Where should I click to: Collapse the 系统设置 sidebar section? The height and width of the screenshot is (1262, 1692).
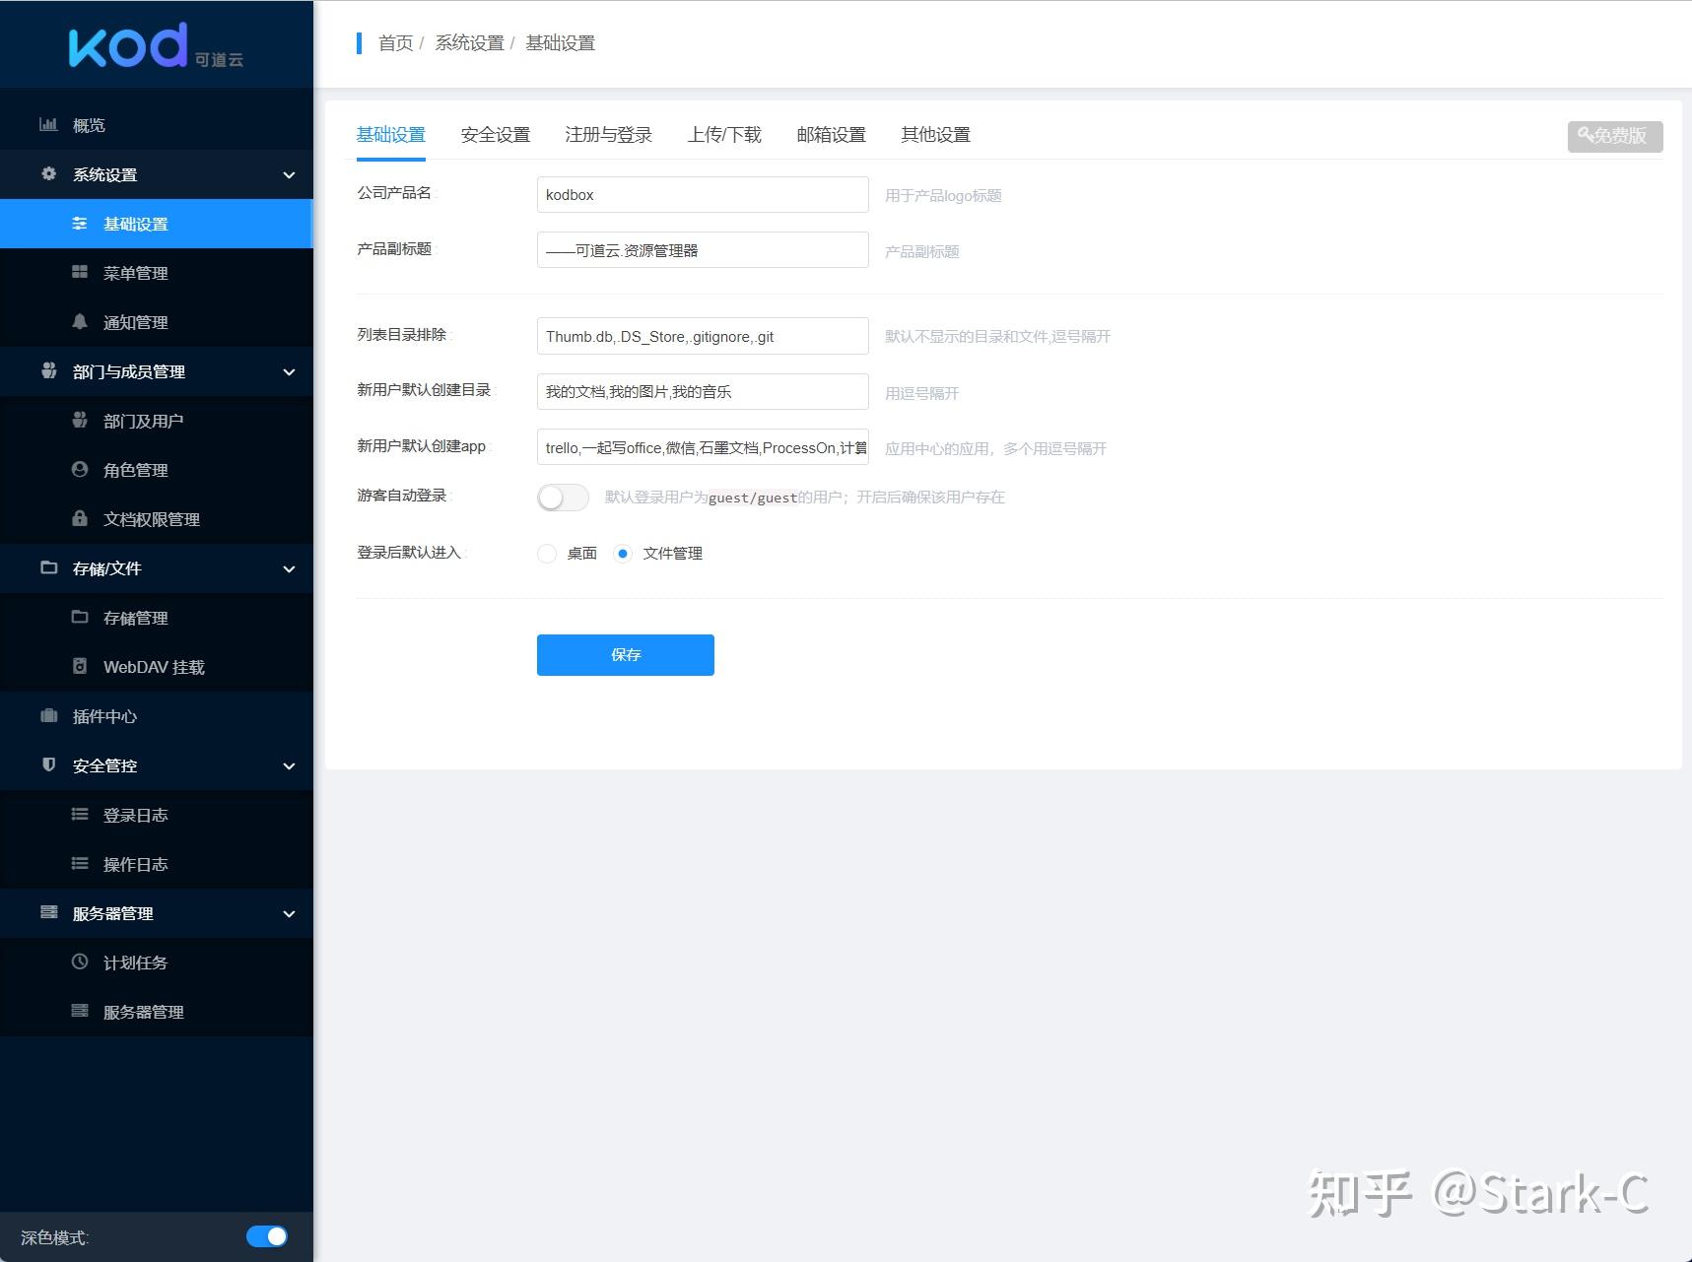click(288, 174)
